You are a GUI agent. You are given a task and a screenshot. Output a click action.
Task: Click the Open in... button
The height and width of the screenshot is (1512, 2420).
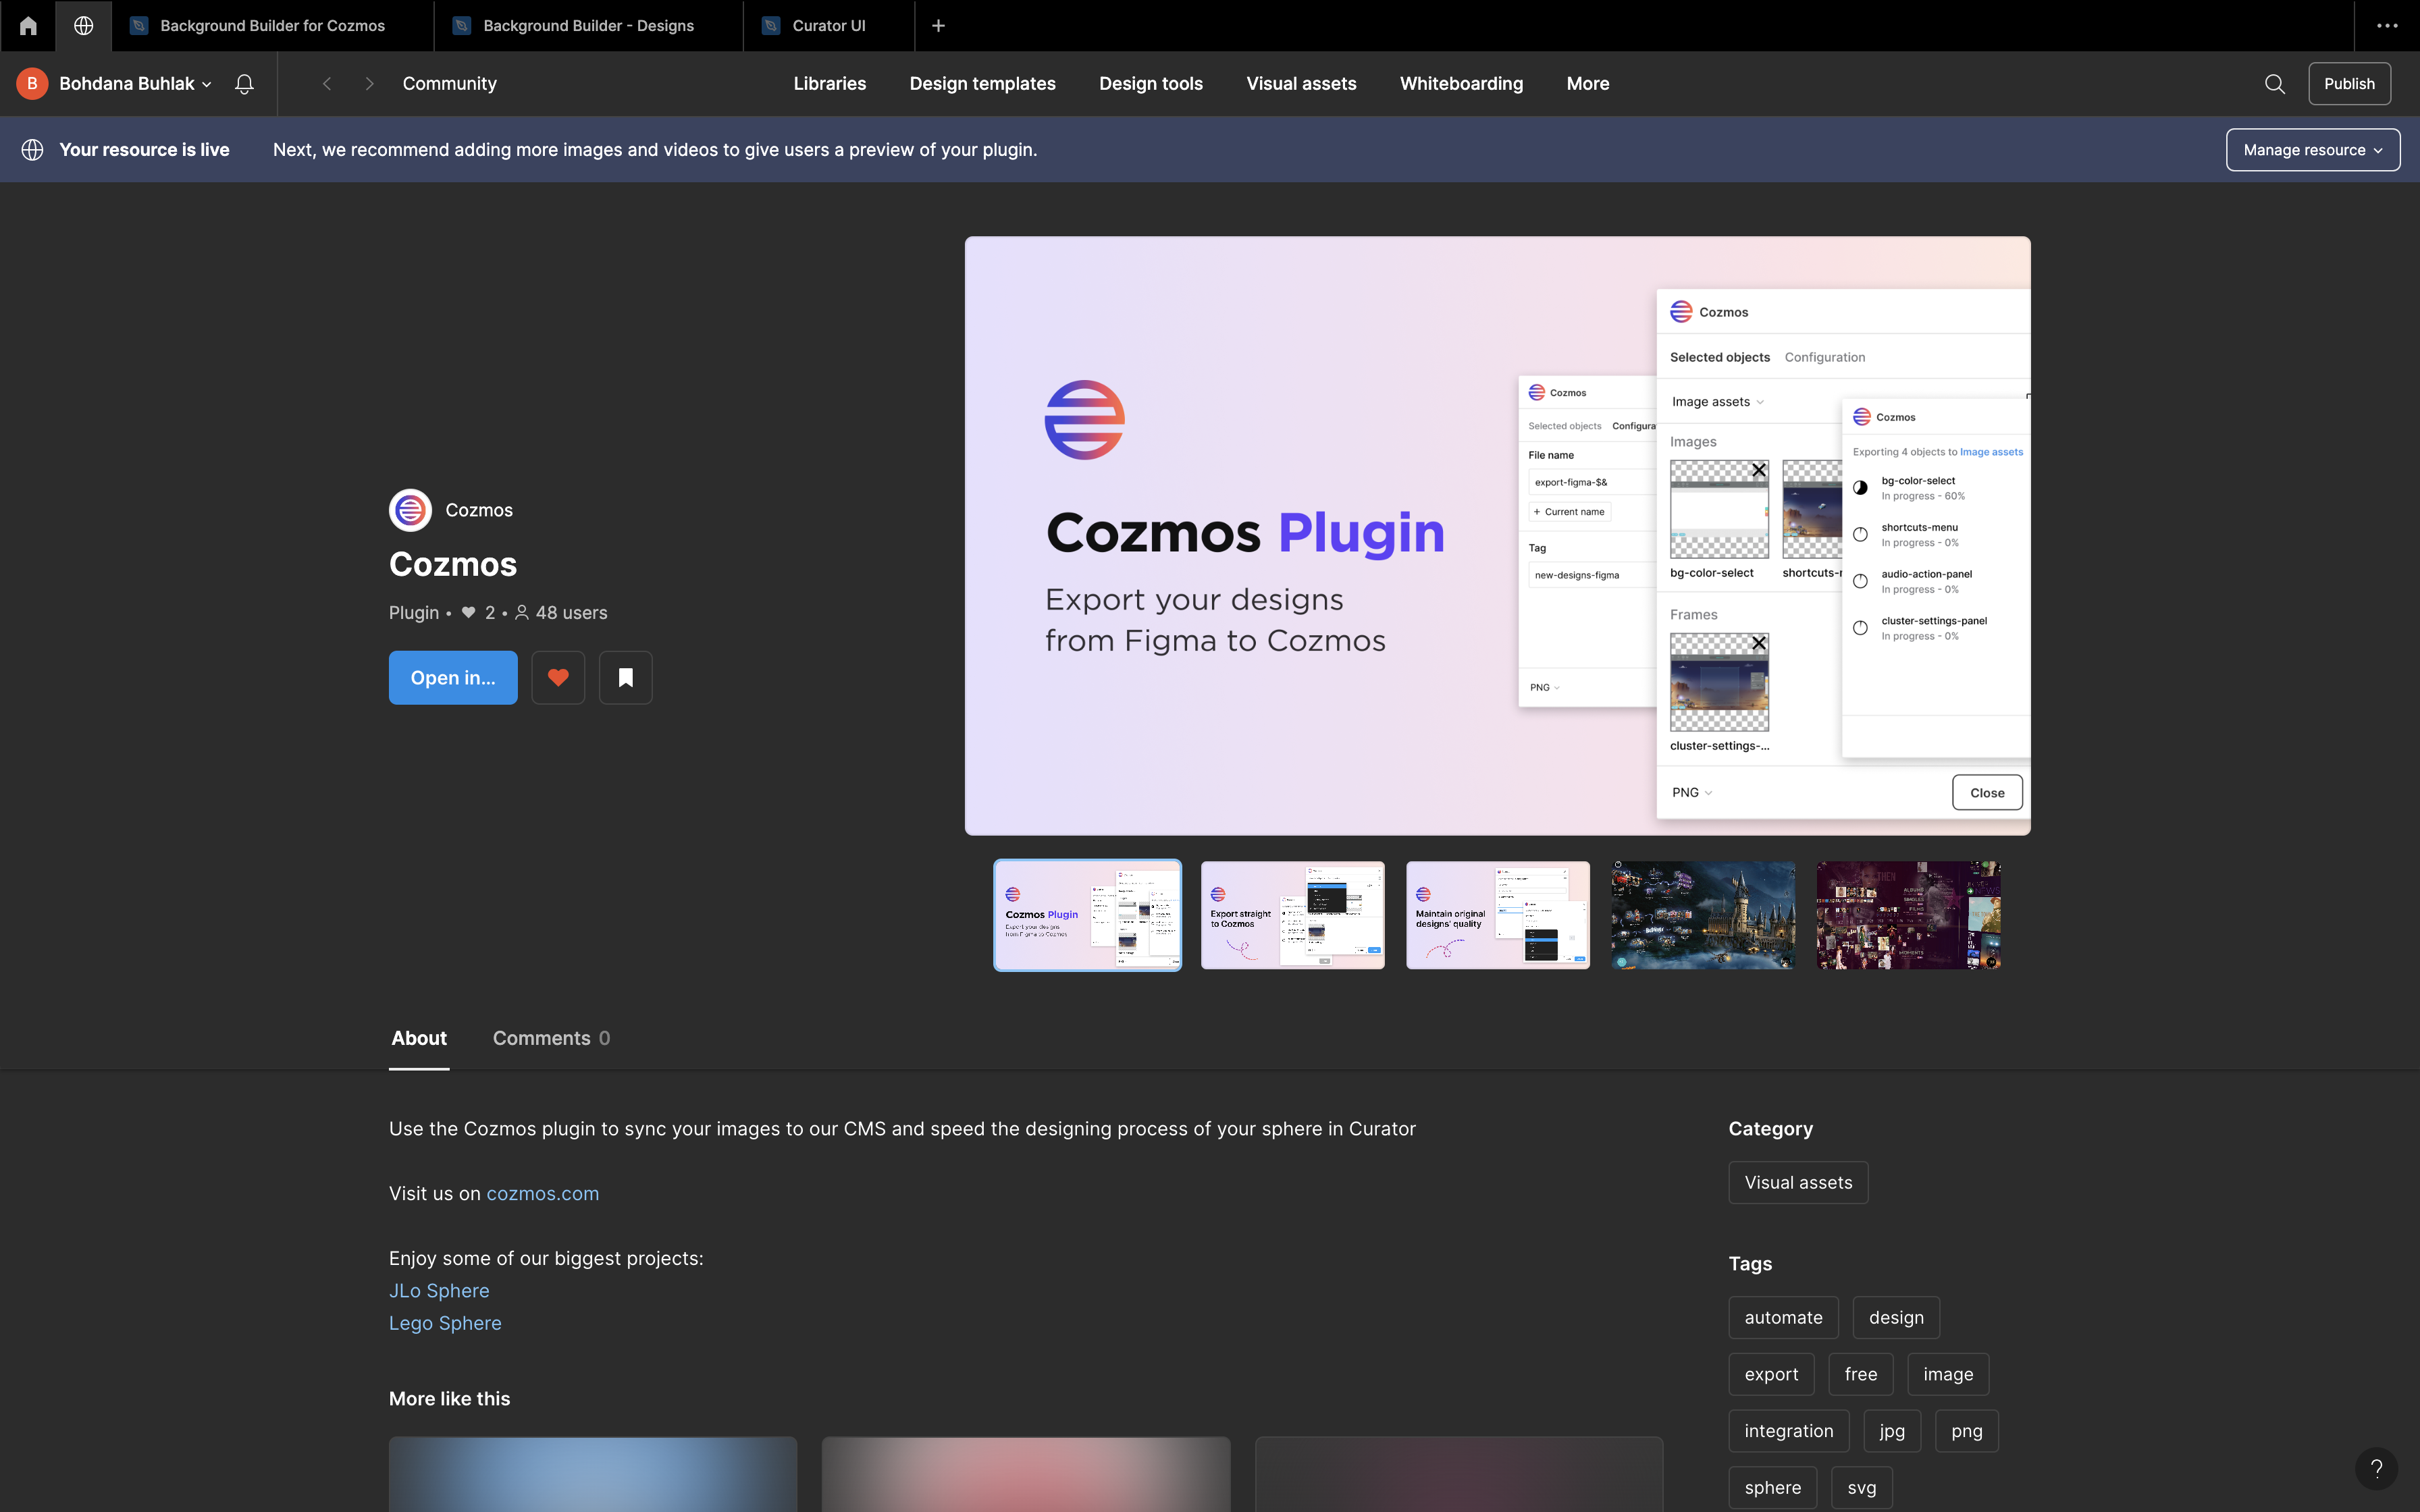[453, 678]
